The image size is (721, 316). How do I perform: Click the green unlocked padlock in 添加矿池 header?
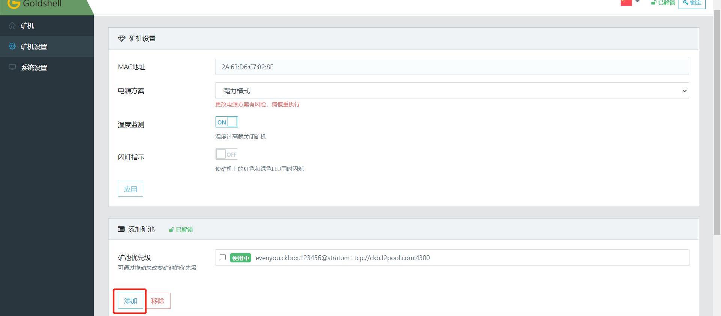pyautogui.click(x=172, y=229)
